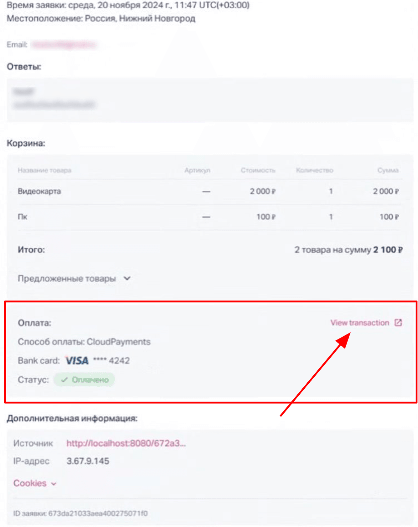
Task: Open the View transaction link
Action: click(360, 323)
